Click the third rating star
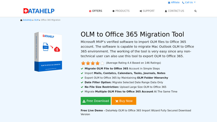The width and height of the screenshot is (217, 122). (93, 63)
